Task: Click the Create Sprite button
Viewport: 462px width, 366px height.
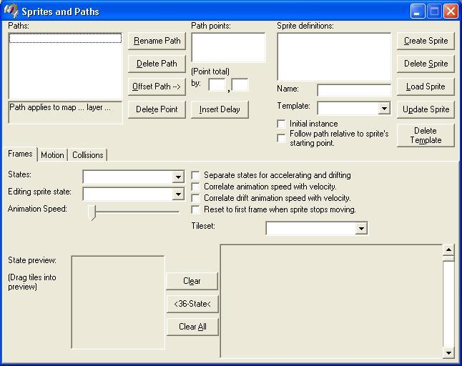Action: coord(426,41)
